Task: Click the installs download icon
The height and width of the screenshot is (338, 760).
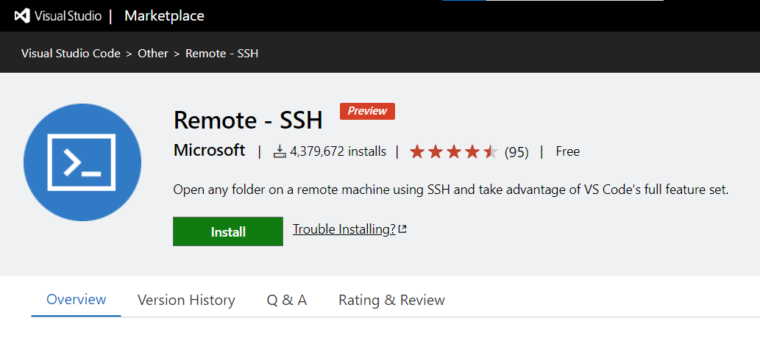Action: point(280,152)
